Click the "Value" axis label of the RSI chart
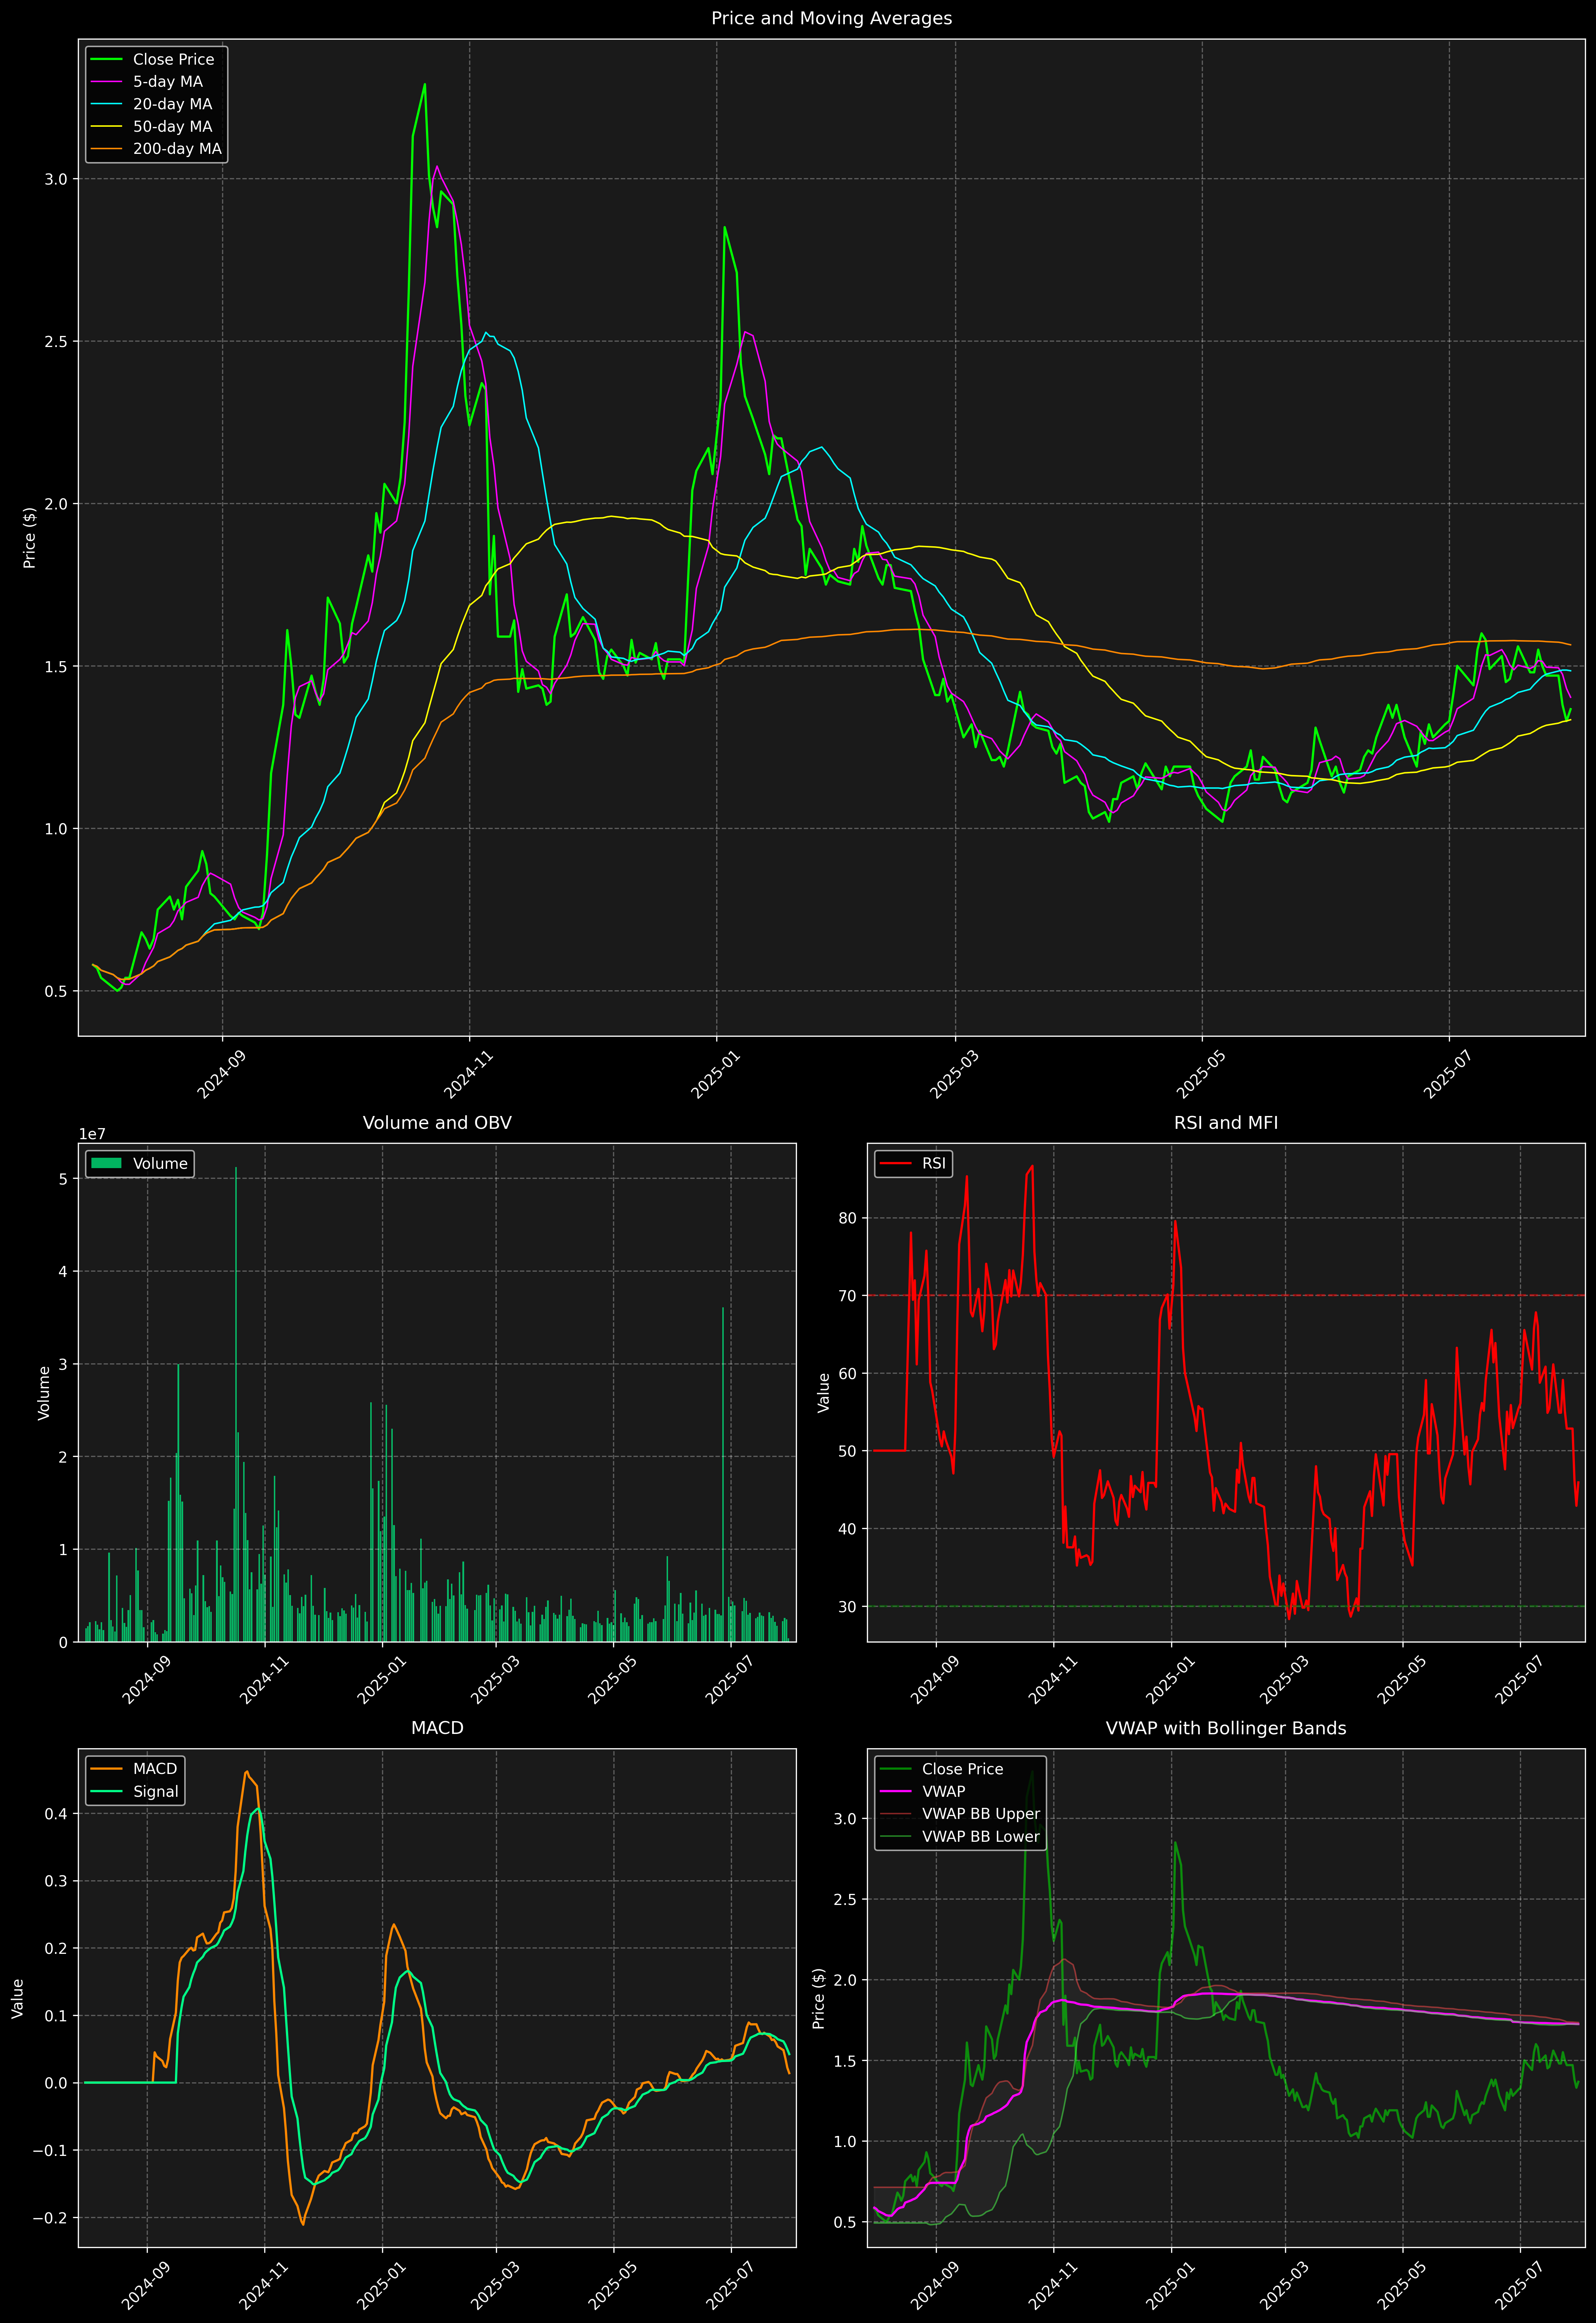 [824, 1392]
